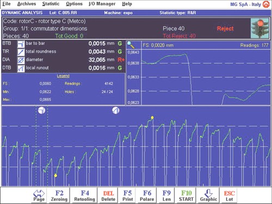Click the diameter value 32,065
This screenshot has width=272, height=204.
[97, 60]
